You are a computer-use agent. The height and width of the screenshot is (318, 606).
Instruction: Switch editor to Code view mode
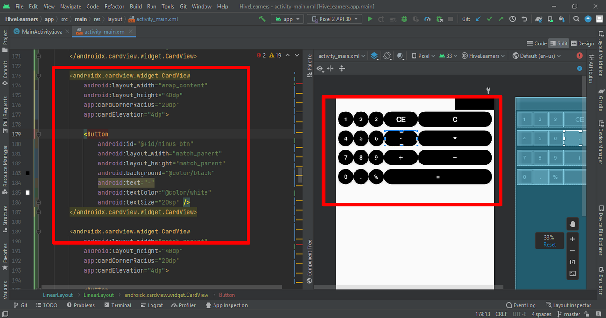tap(537, 43)
